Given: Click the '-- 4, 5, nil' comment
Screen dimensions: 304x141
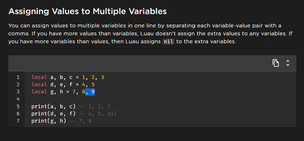Looking at the screenshot, I should (98, 114).
